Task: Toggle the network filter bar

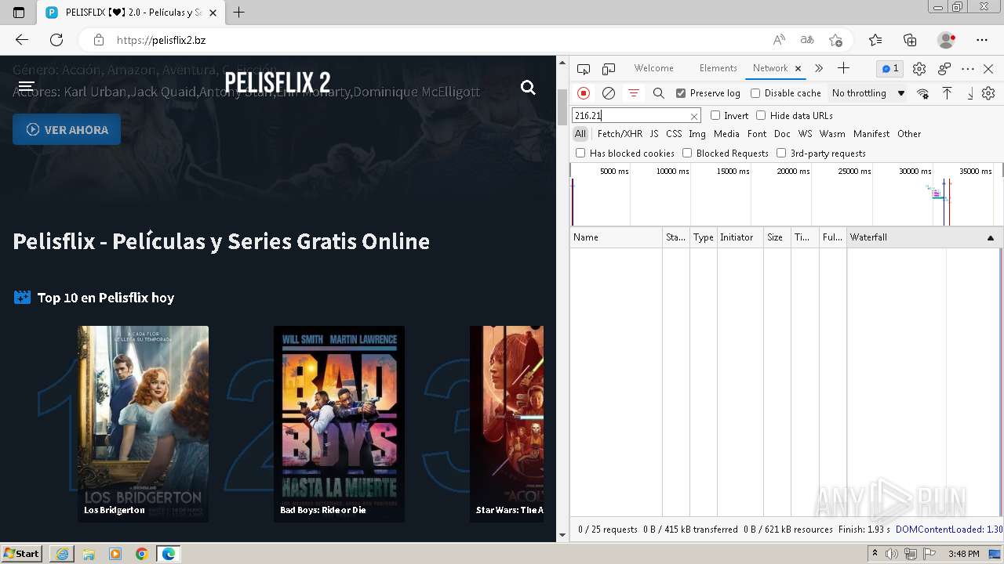Action: (634, 93)
